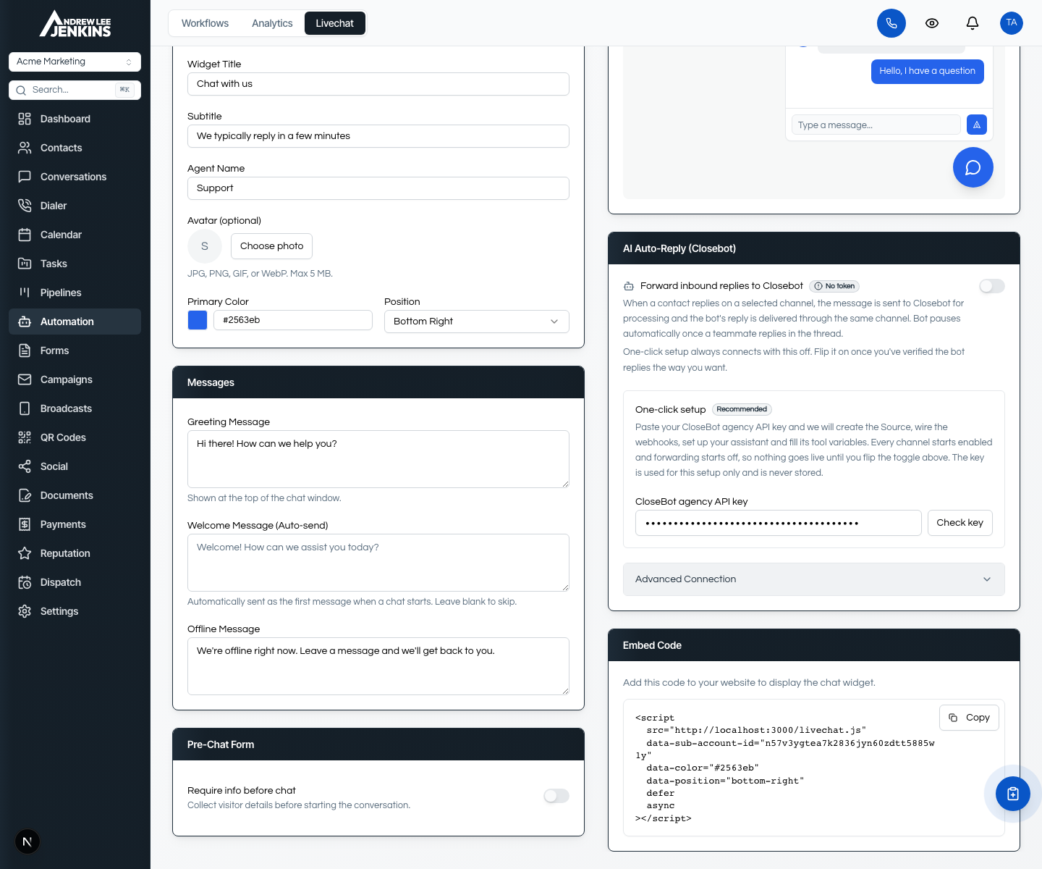Click the send message arrow button
The image size is (1042, 869).
pyautogui.click(x=977, y=125)
